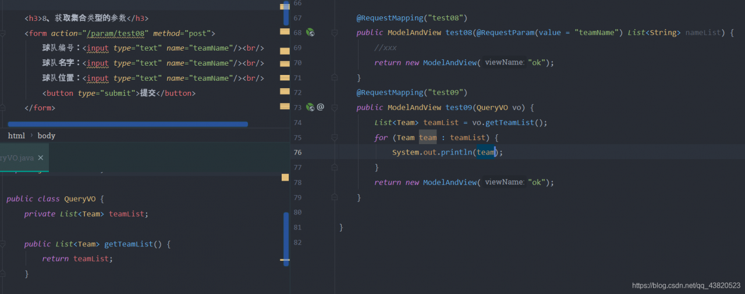The image size is (745, 294).
Task: Select the body breadcrumb item
Action: (47, 135)
